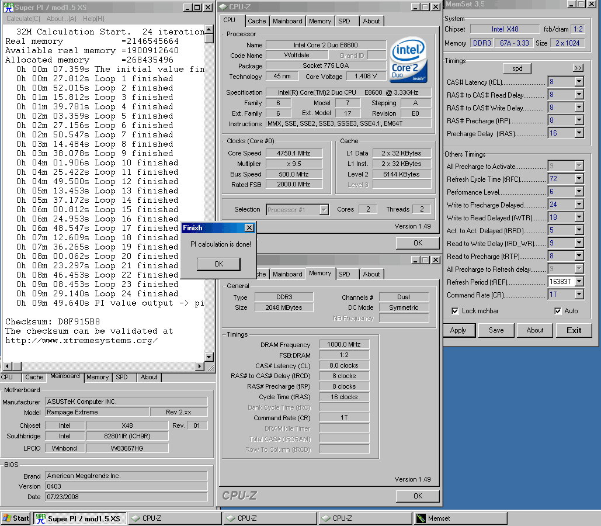Toggle the Auto checkbox in MemSet
This screenshot has height=526, width=601.
(x=558, y=311)
